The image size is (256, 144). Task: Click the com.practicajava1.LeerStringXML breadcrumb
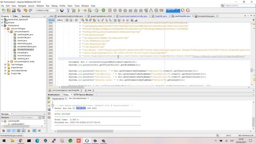(66, 90)
